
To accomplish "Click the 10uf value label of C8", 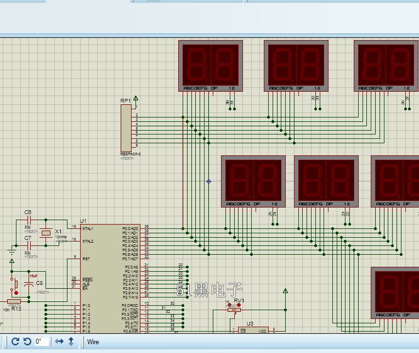I will pos(33,276).
